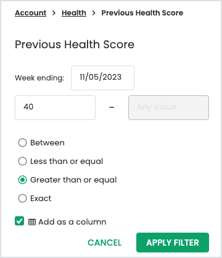The height and width of the screenshot is (258, 222).
Task: Select the Between radio option
Action: click(22, 142)
